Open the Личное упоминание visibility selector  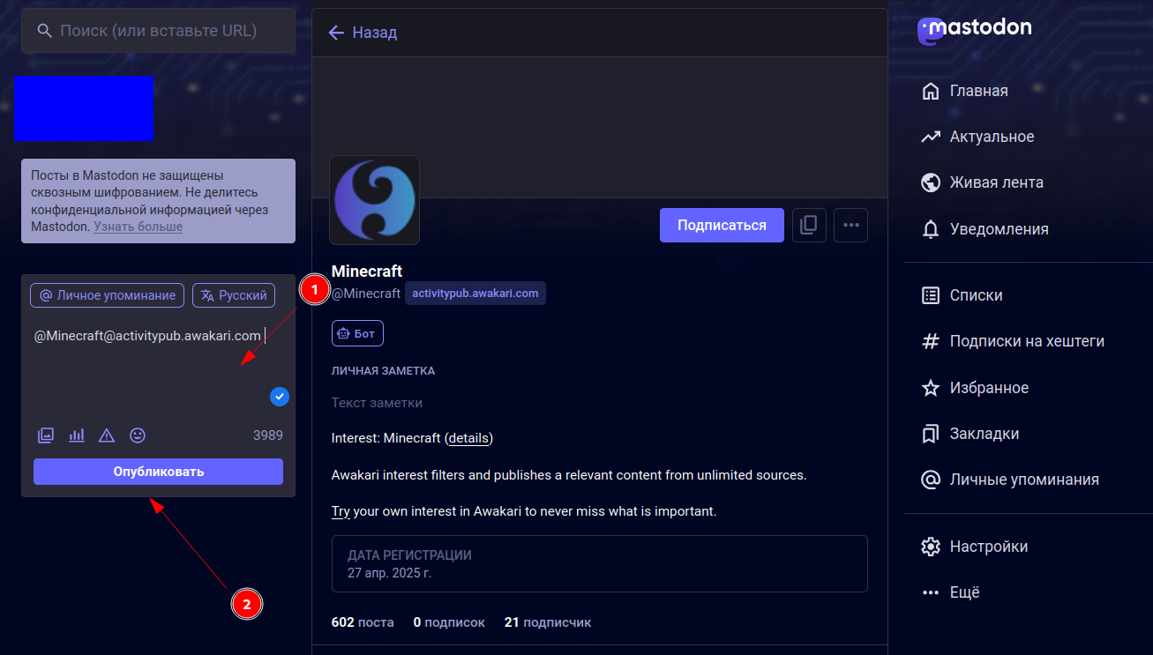pos(108,295)
